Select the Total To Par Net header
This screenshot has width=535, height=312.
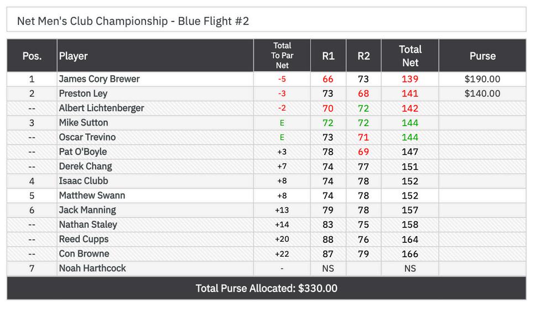point(282,56)
